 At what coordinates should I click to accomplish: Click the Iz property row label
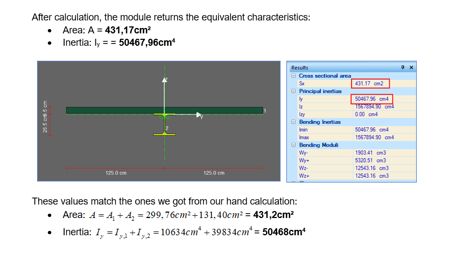coord(301,107)
